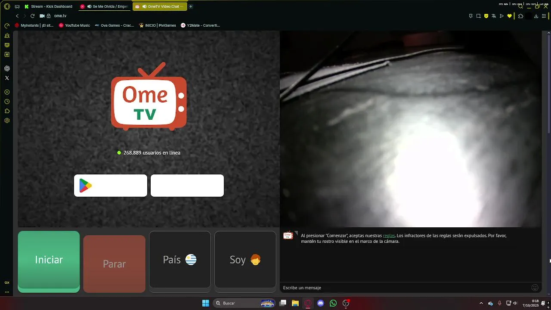The height and width of the screenshot is (310, 551).
Task: Click the pin icon in toolbar
Action: 471,16
